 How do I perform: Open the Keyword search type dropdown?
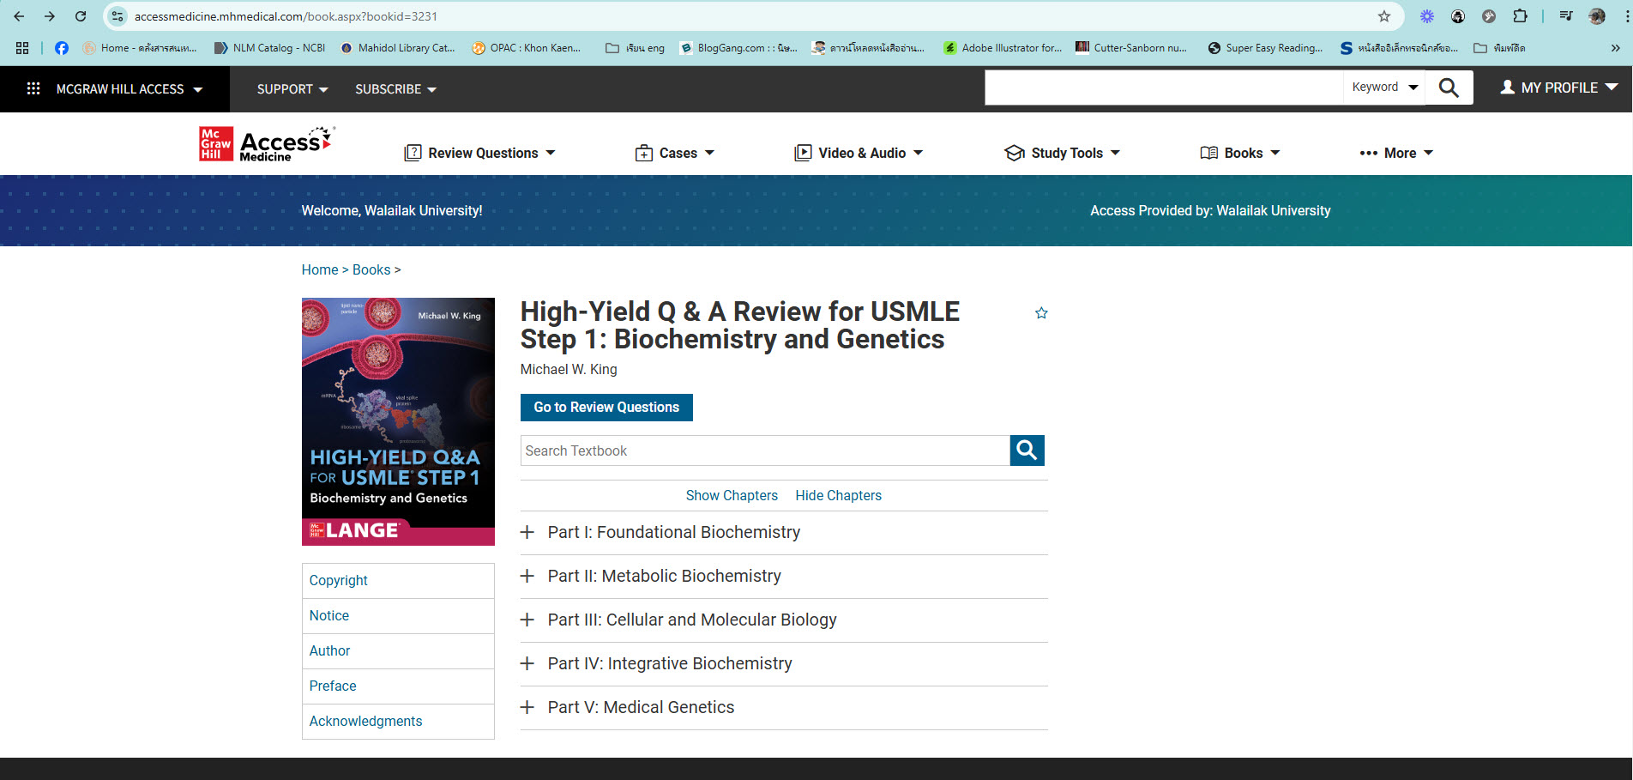(x=1384, y=88)
